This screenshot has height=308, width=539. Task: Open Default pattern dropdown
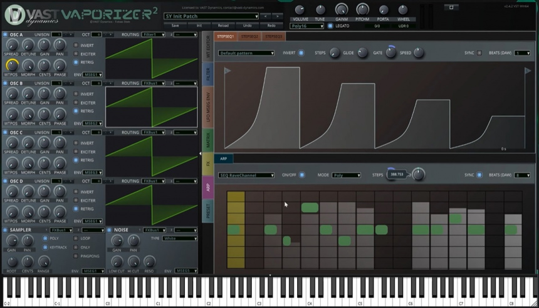coord(246,53)
